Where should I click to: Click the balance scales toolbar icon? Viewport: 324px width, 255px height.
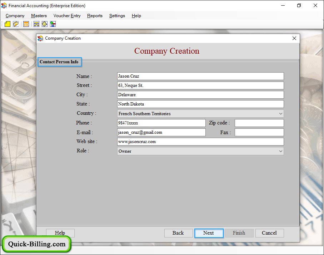[36, 24]
